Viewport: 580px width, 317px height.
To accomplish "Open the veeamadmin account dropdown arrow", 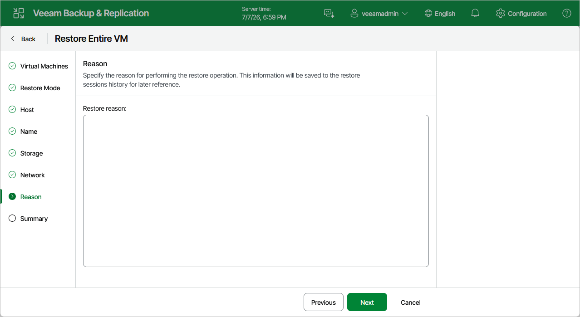I will coord(405,14).
